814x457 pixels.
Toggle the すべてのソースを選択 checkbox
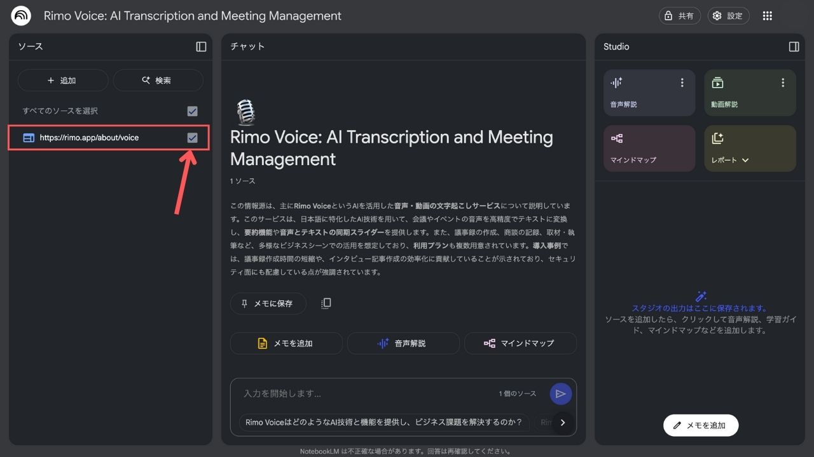[x=192, y=111]
